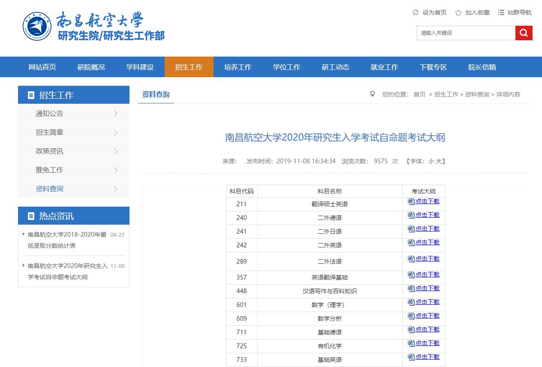Open 站群导航 link at top
Viewport: 542px width, 367px height.
[x=520, y=12]
